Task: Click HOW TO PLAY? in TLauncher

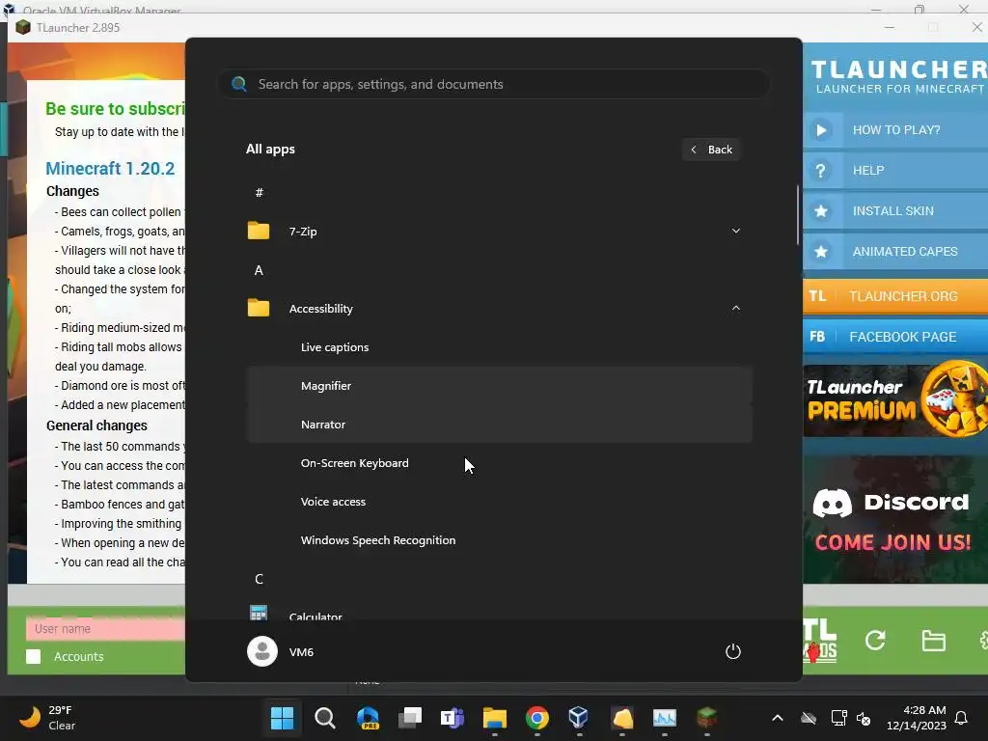Action: pos(896,130)
